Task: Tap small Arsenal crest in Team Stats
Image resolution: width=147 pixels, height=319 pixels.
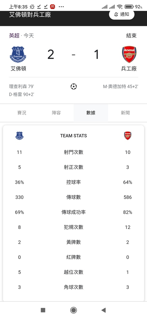Action: [x=128, y=136]
